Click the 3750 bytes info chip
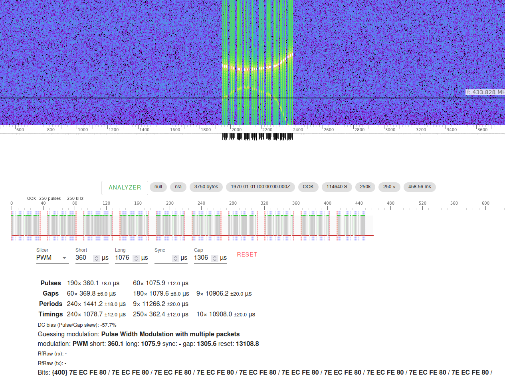This screenshot has width=505, height=385. click(x=206, y=187)
